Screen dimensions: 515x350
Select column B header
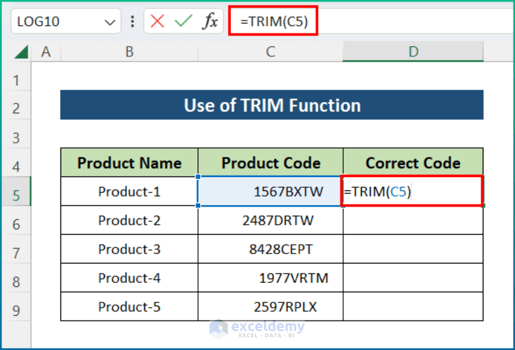[x=130, y=52]
